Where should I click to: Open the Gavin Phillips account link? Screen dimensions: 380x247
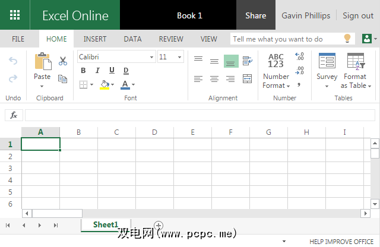(x=306, y=16)
